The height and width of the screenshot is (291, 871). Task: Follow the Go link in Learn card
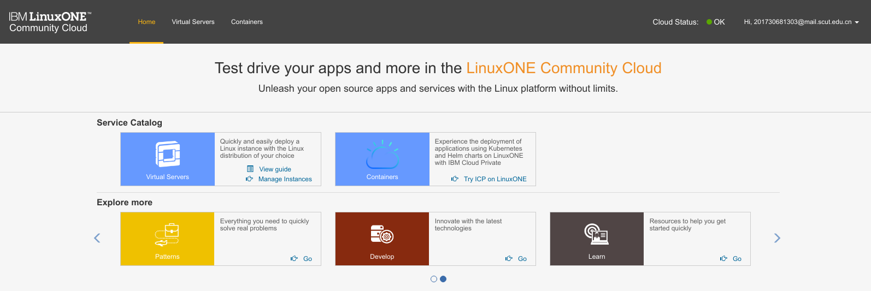[737, 259]
